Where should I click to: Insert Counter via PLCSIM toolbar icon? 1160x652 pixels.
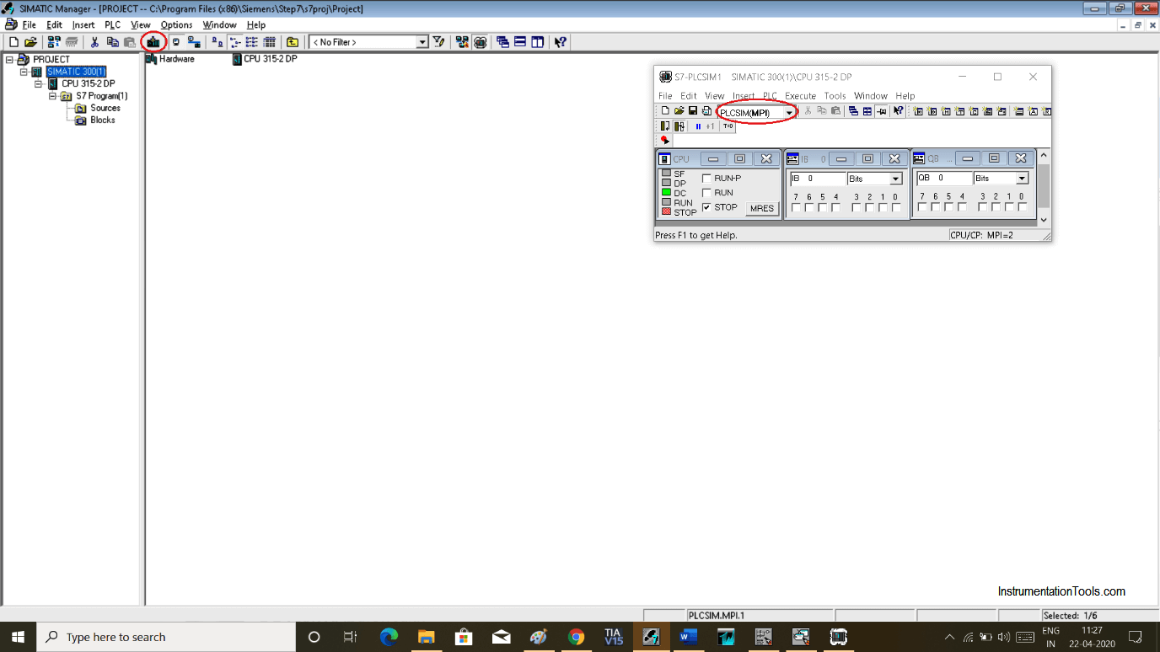pos(974,111)
